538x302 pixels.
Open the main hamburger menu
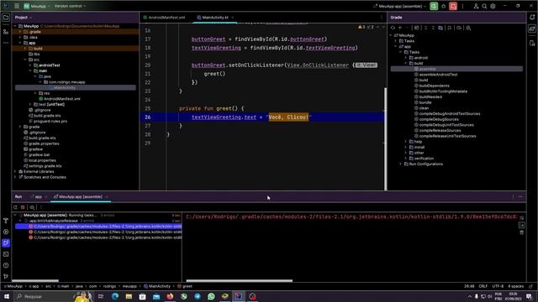point(17,6)
